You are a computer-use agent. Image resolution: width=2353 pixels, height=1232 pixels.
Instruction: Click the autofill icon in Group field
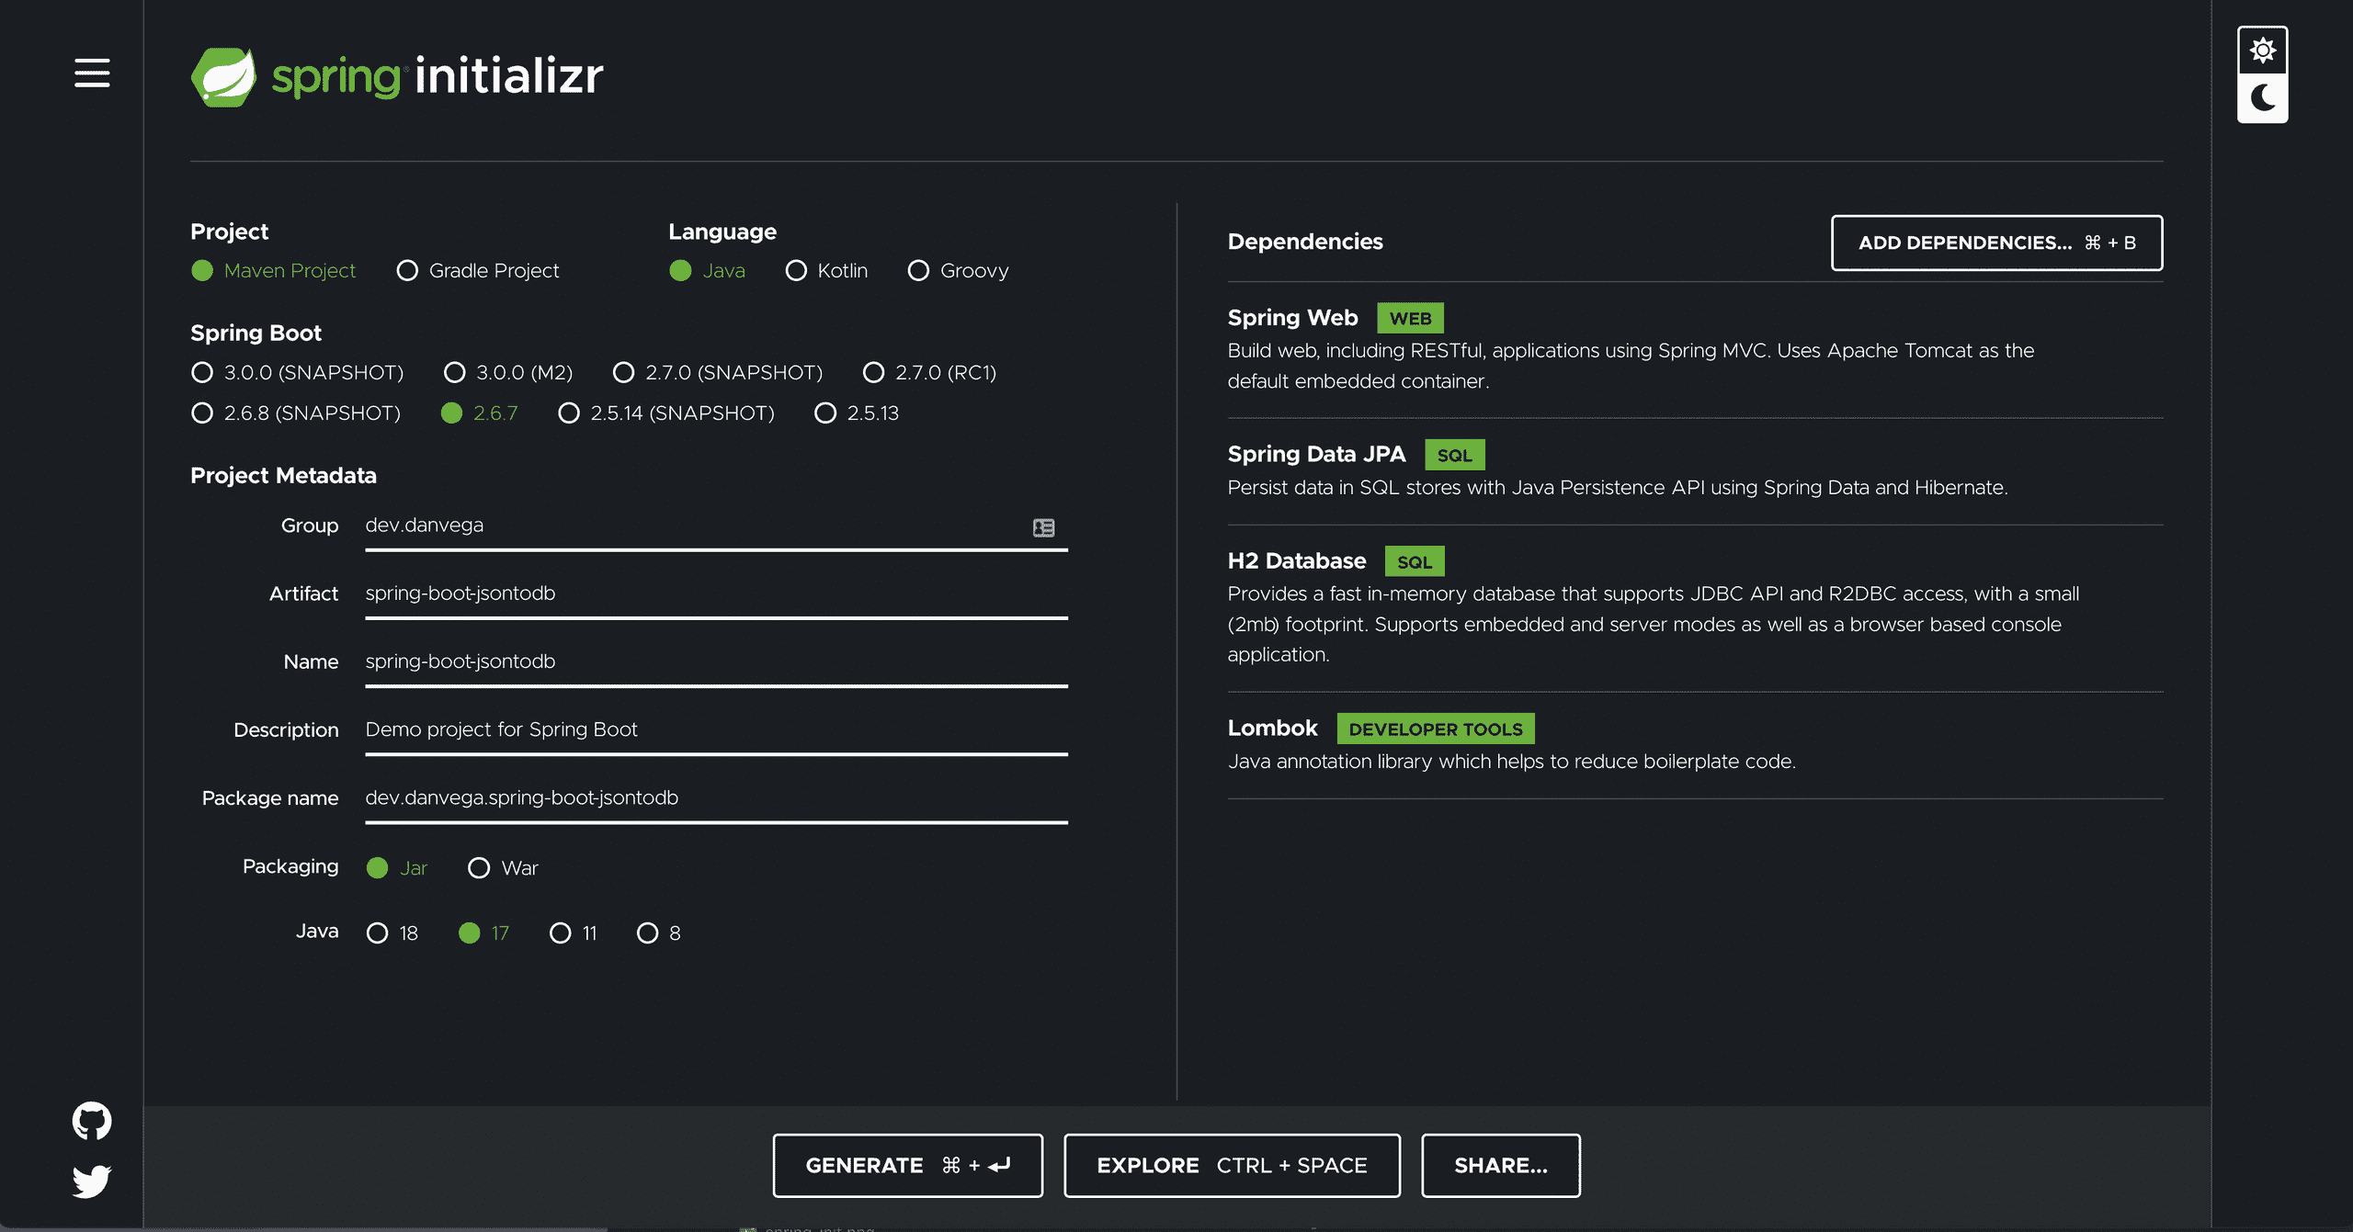pos(1043,527)
